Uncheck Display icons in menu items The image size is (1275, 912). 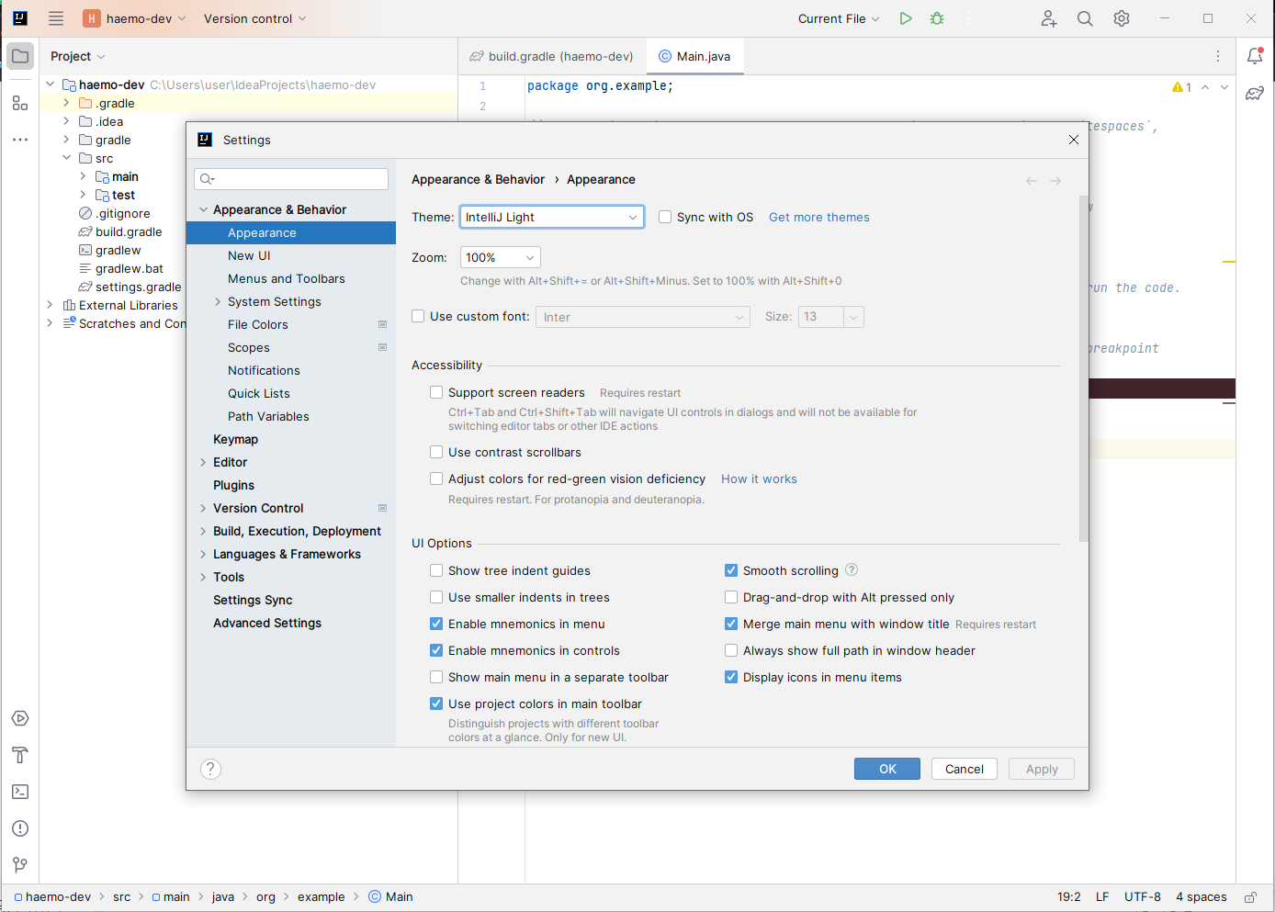[x=731, y=677]
